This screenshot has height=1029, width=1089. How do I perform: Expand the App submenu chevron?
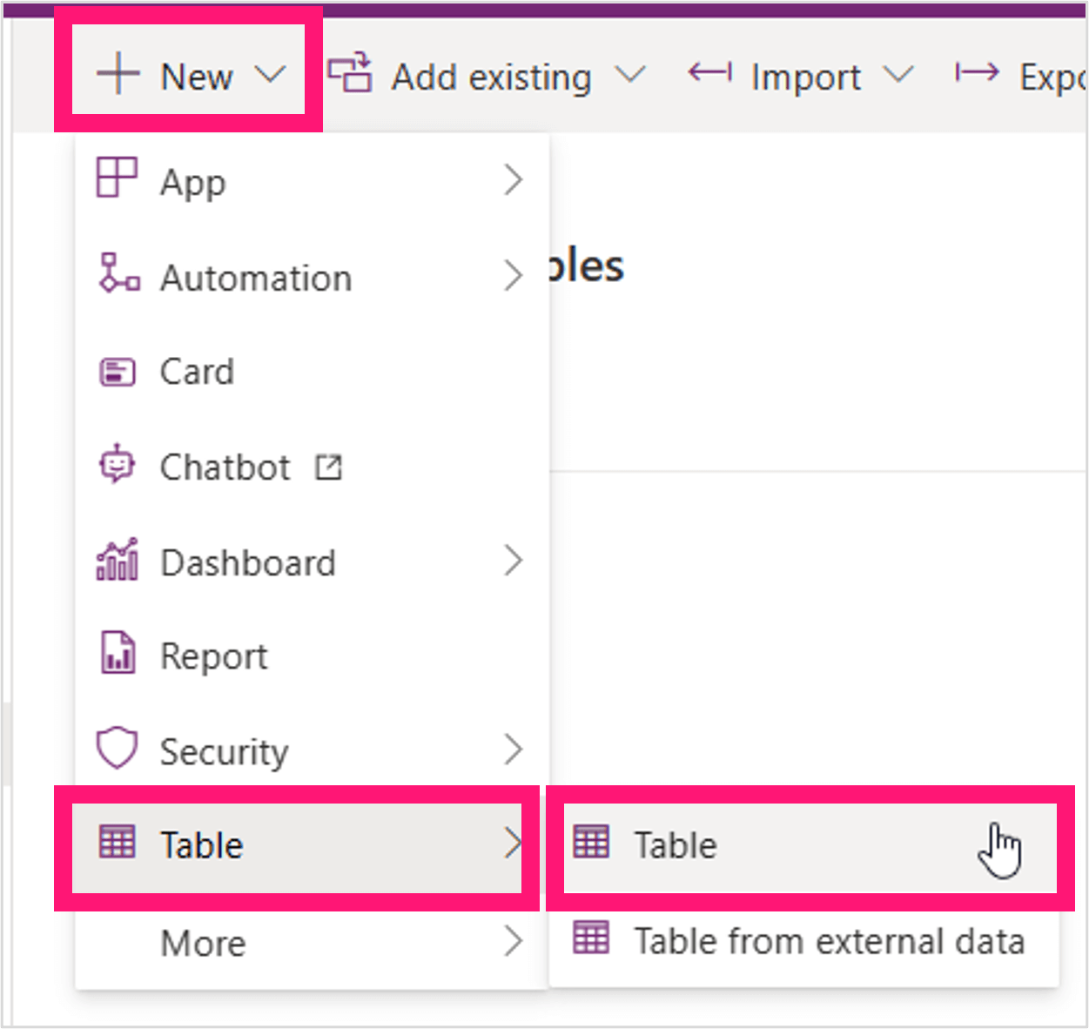[x=514, y=180]
